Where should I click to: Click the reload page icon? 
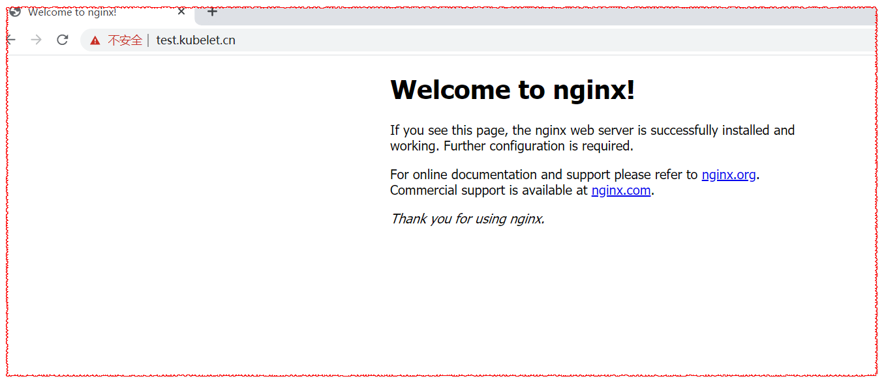pos(63,40)
